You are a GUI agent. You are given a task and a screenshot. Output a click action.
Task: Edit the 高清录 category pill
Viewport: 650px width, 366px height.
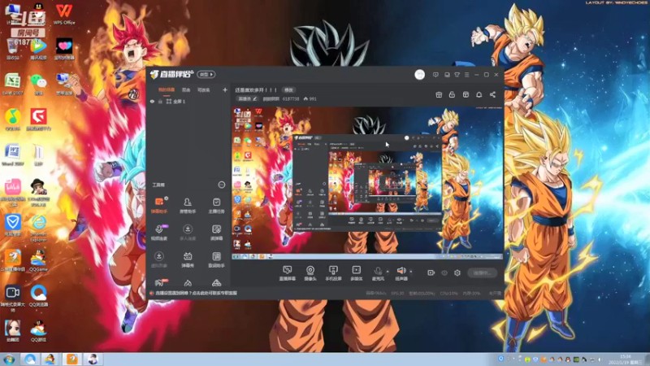248,98
